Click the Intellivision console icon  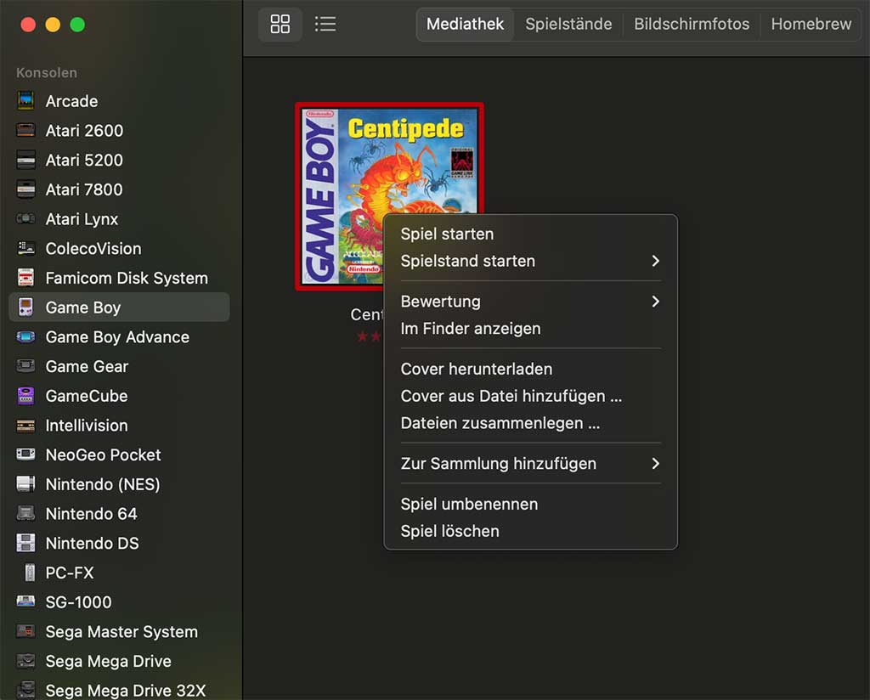25,425
